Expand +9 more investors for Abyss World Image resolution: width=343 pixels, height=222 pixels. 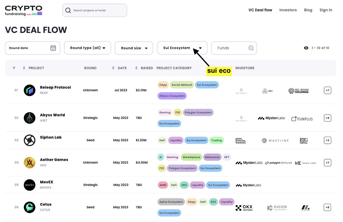point(328,118)
